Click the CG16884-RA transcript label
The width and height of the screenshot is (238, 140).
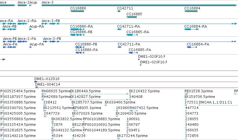pos(196,26)
